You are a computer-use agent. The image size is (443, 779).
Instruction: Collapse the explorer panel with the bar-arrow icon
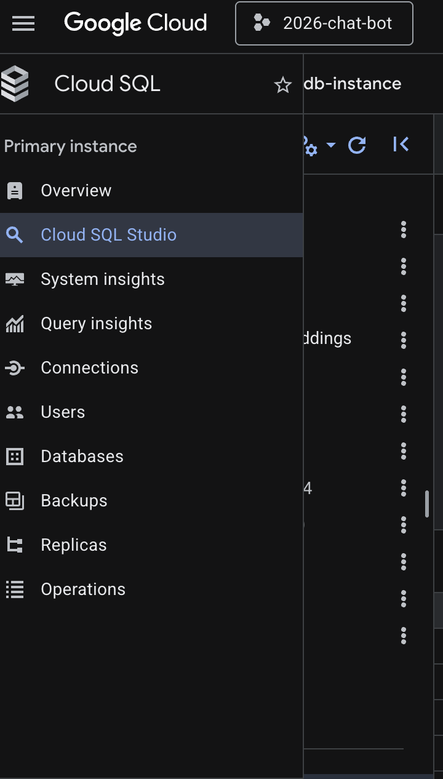click(401, 145)
